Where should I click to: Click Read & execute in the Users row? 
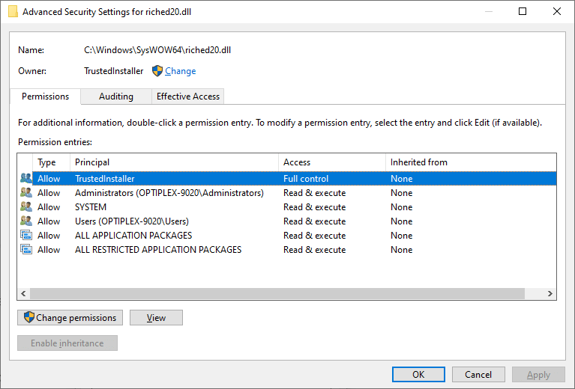point(314,221)
